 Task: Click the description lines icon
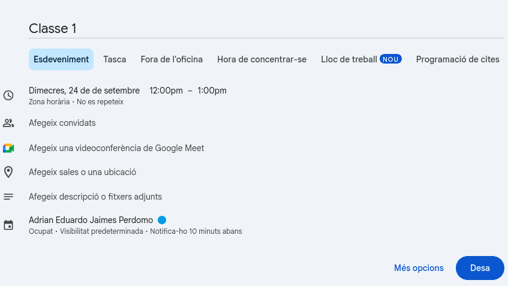8,197
